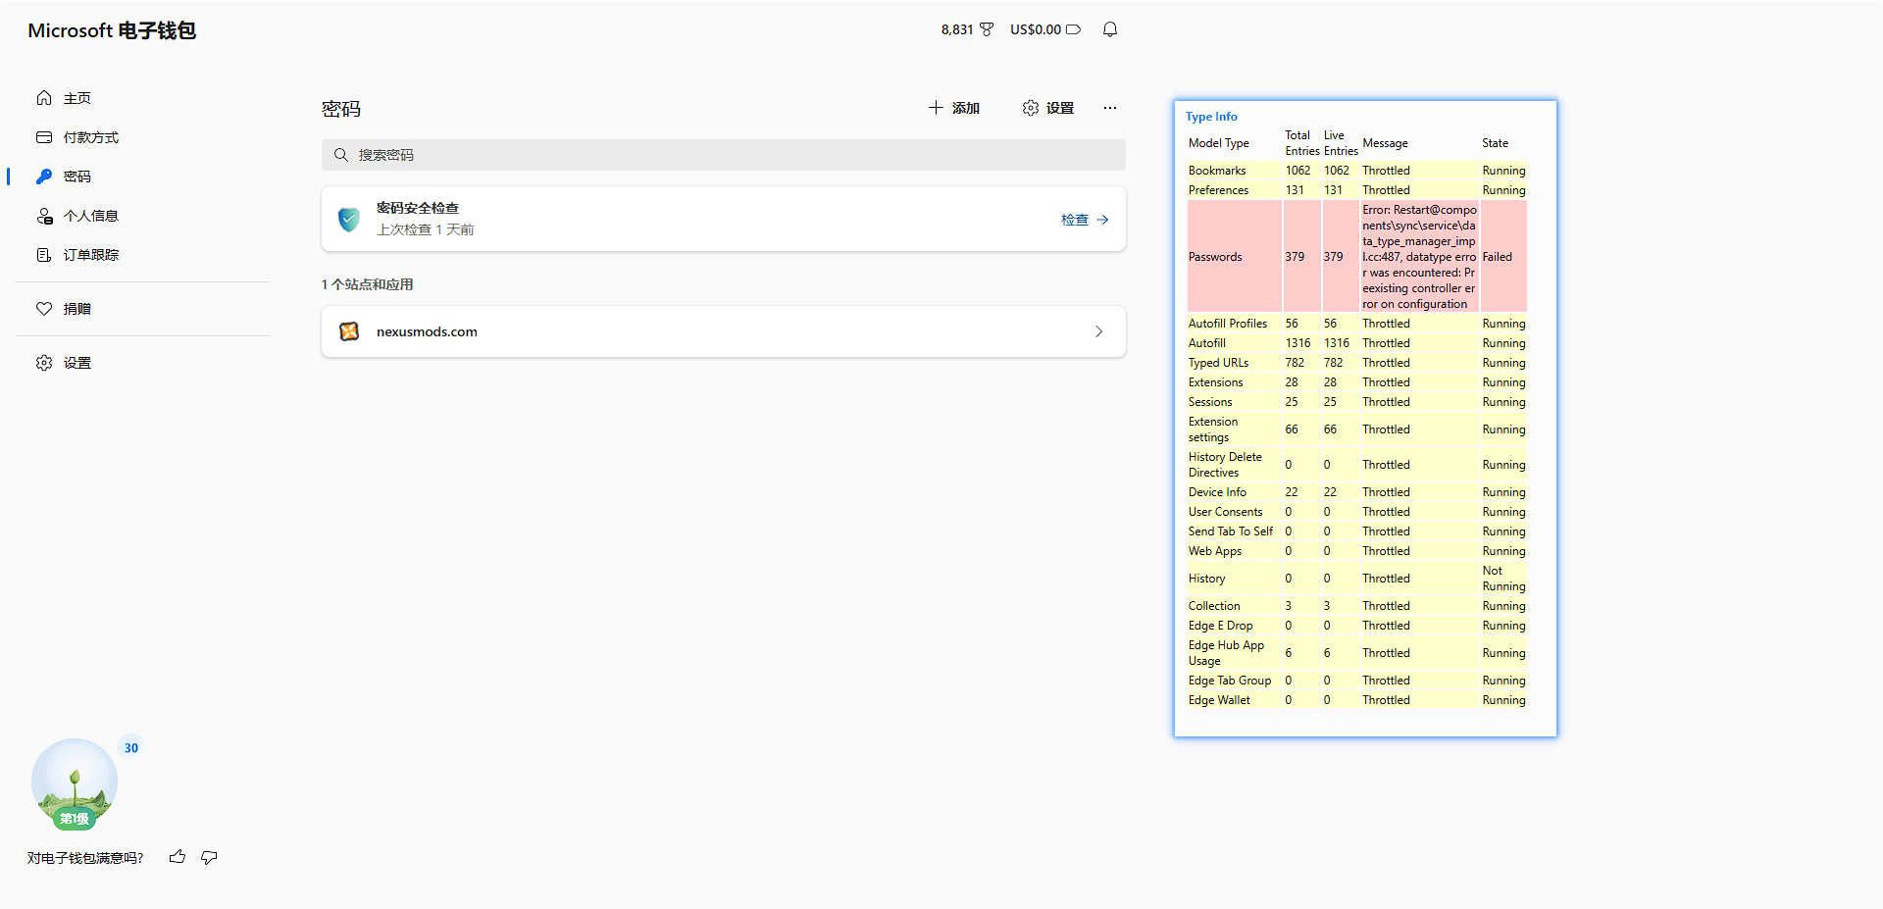1883x909 pixels.
Task: Click the order tracking icon in sidebar
Action: click(44, 255)
